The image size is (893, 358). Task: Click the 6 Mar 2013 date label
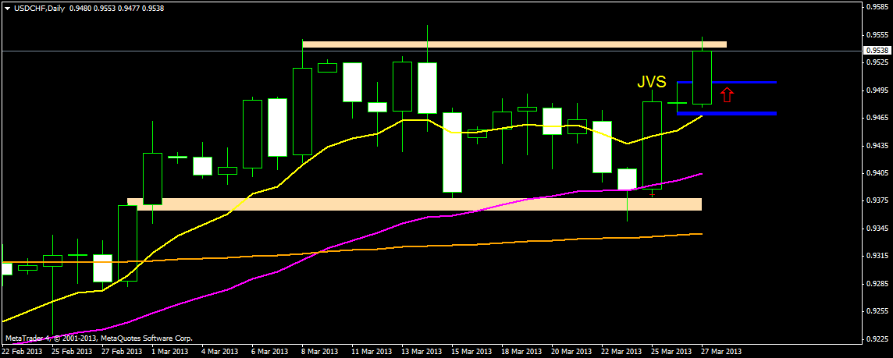pos(272,352)
